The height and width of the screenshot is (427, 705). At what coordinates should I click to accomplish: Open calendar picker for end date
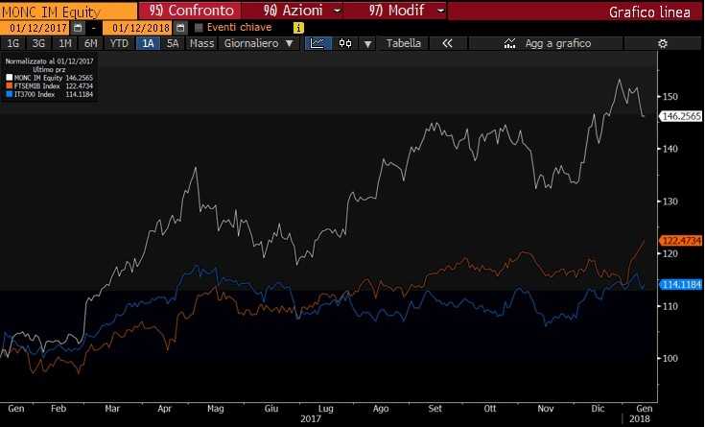click(x=180, y=28)
